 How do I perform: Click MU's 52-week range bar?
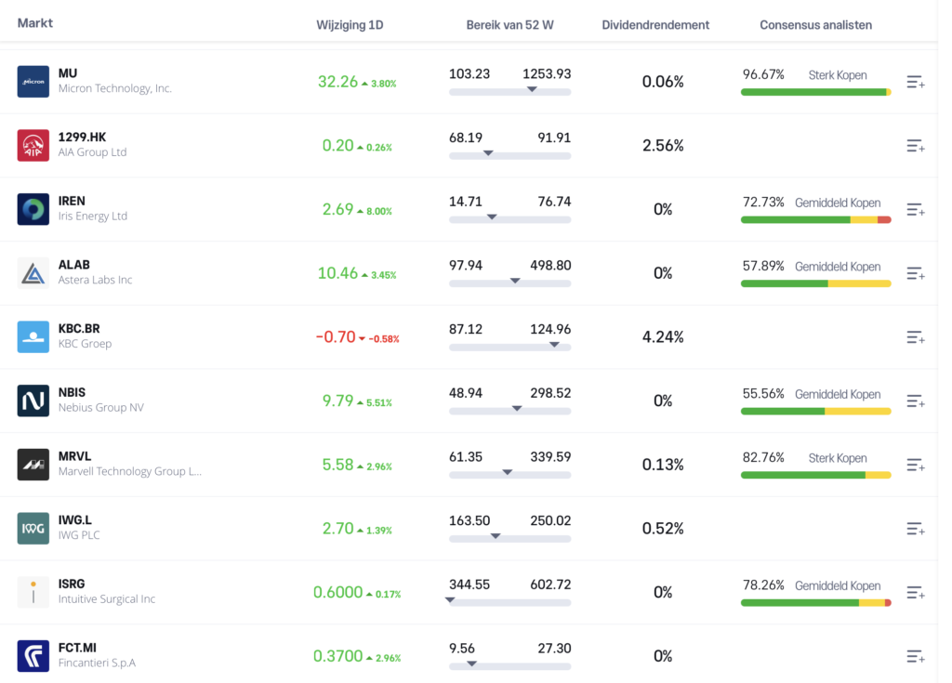[x=510, y=92]
